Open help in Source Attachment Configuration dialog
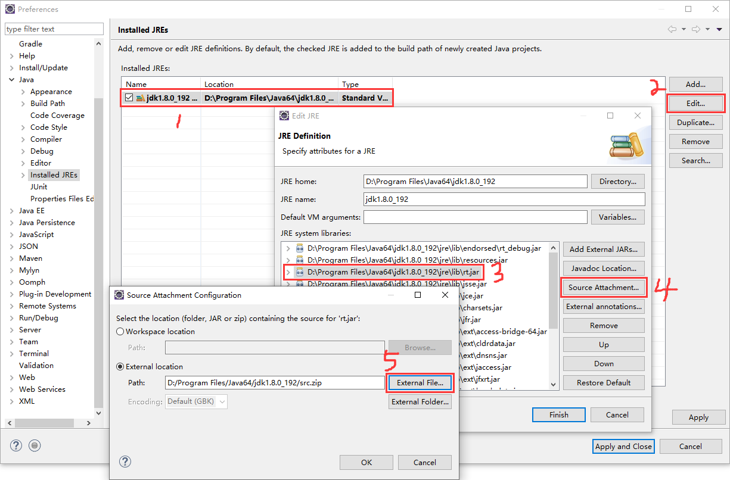This screenshot has height=480, width=730. [x=125, y=462]
